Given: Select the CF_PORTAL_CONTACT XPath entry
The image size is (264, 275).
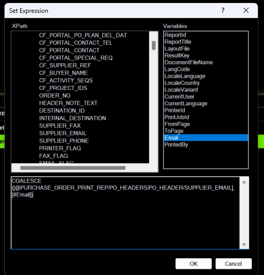Looking at the screenshot, I should 69,50.
